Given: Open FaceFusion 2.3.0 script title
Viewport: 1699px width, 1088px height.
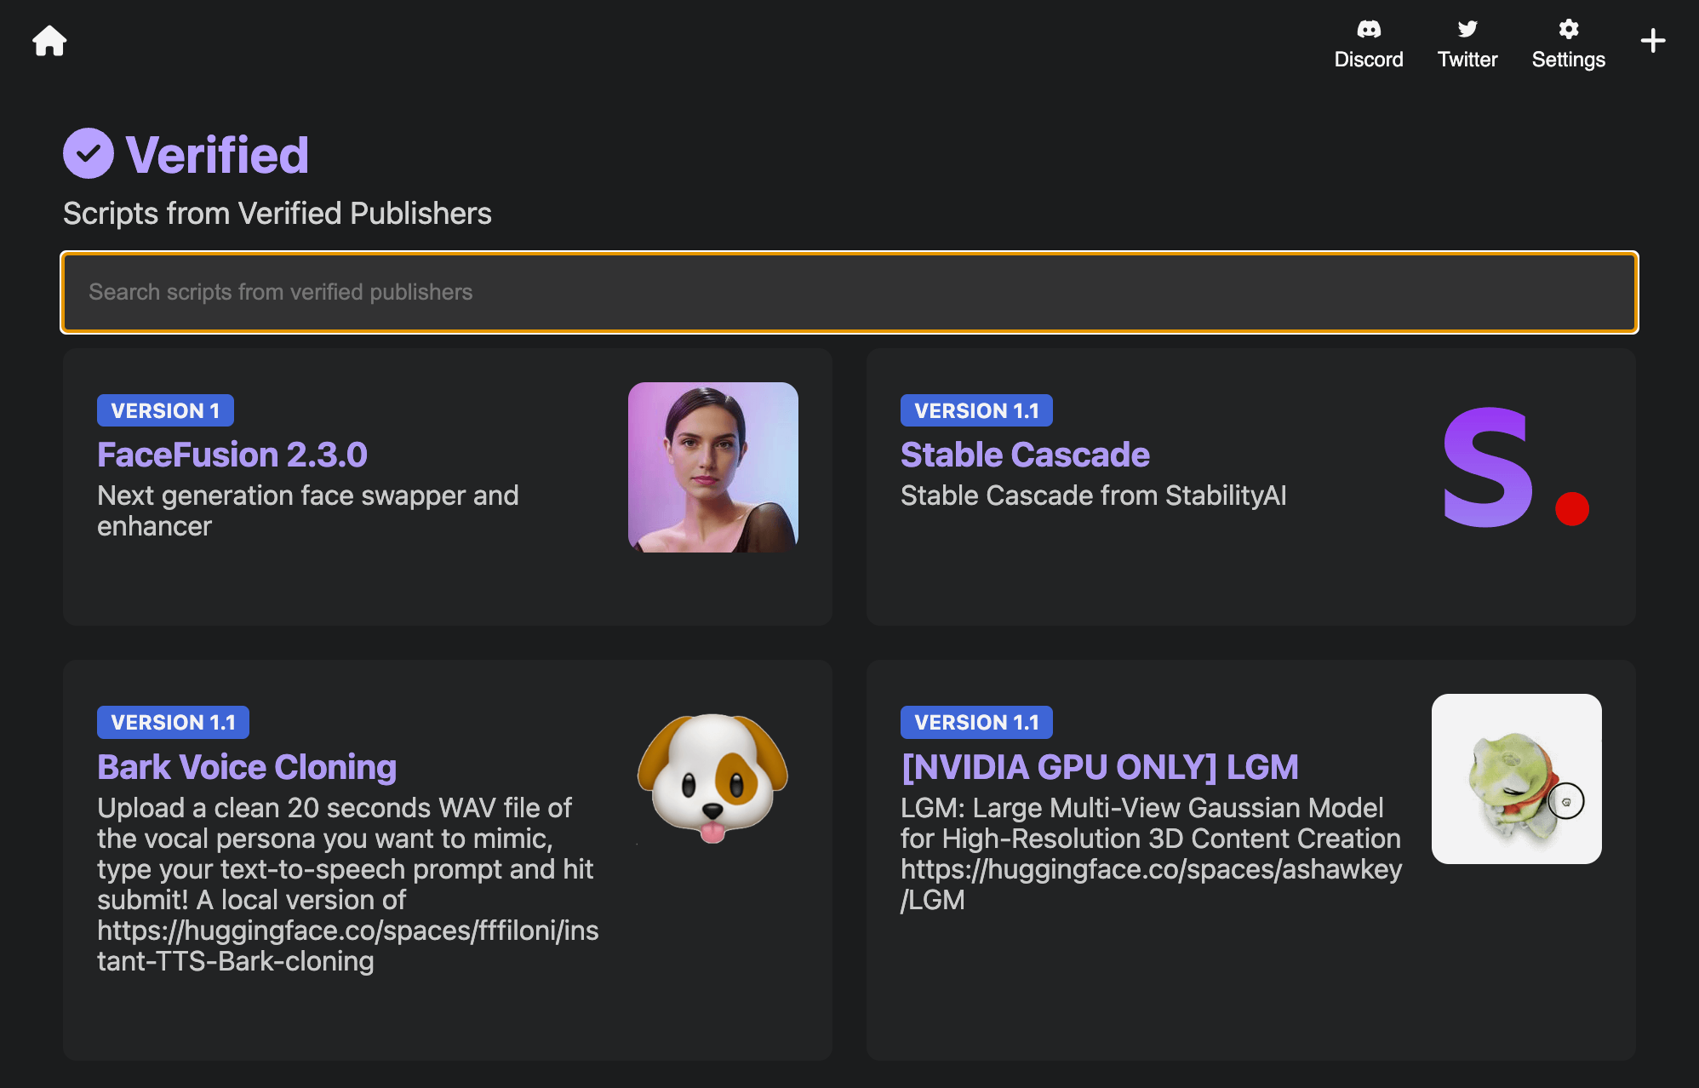Looking at the screenshot, I should (x=232, y=455).
